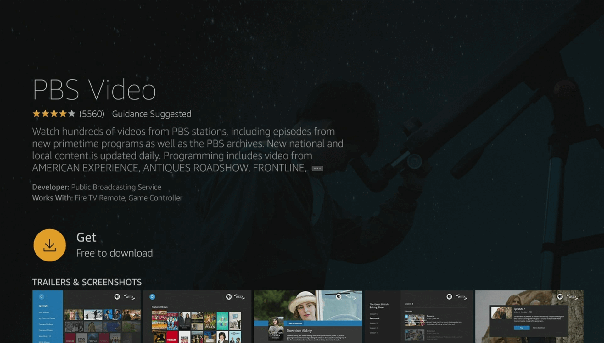
Task: Click the app description paragraph
Action: click(x=188, y=149)
